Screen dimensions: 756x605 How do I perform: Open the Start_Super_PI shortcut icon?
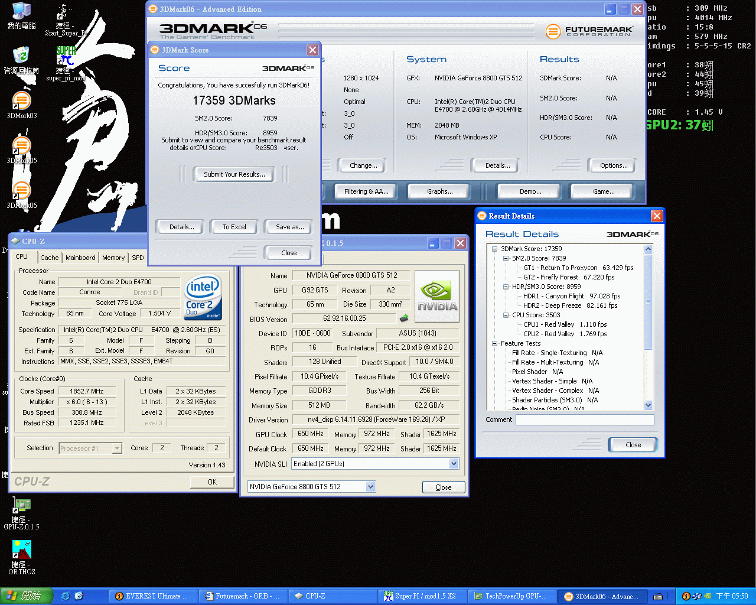pos(66,19)
